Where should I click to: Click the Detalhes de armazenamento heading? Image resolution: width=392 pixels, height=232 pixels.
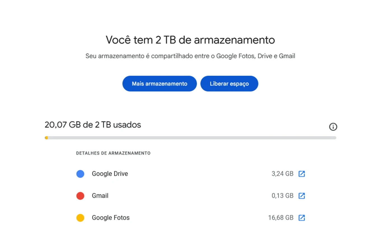tap(113, 153)
